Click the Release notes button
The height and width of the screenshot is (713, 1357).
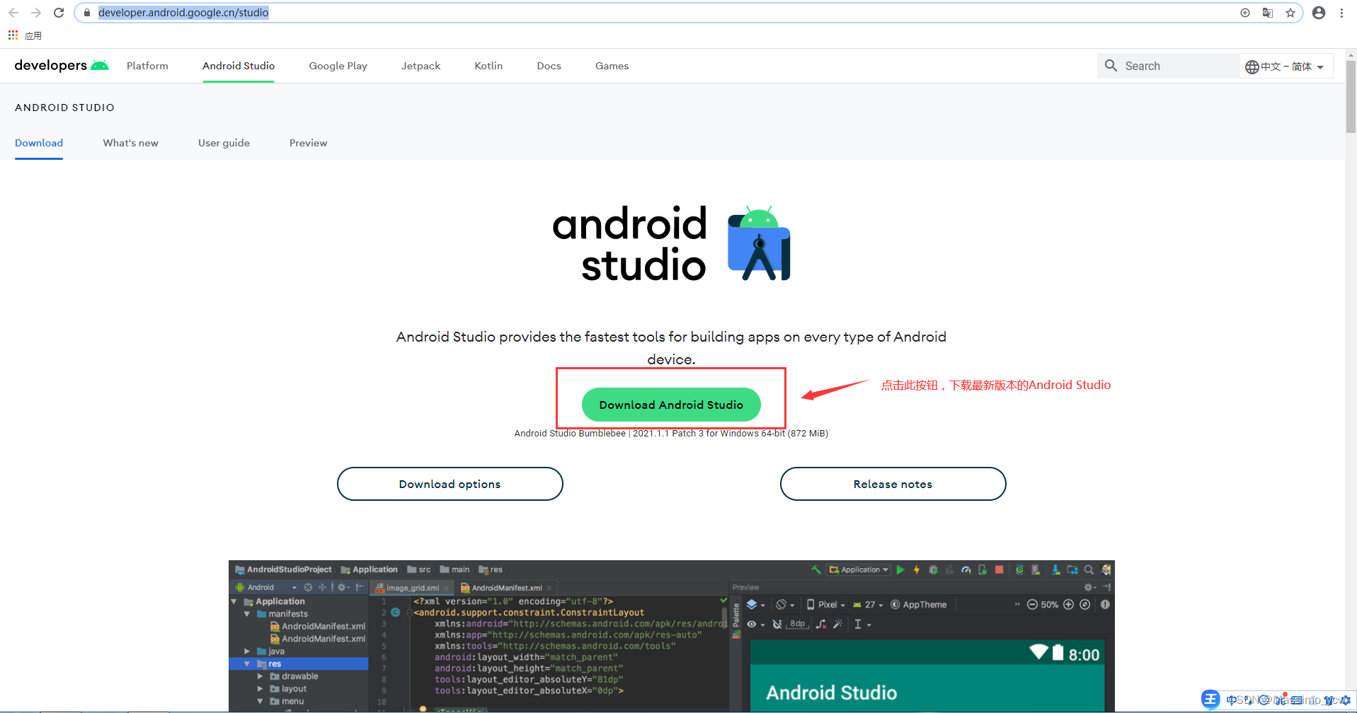[x=893, y=484]
